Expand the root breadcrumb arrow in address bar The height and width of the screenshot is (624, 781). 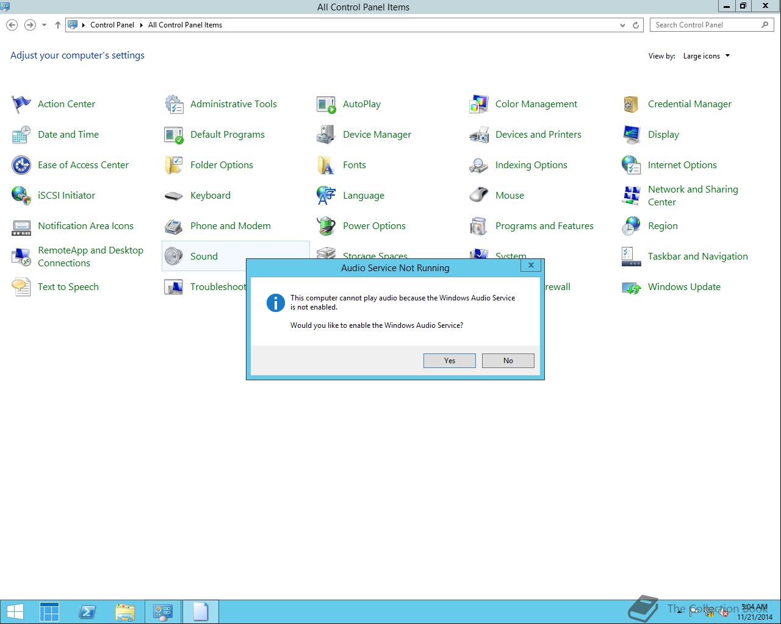tap(84, 25)
